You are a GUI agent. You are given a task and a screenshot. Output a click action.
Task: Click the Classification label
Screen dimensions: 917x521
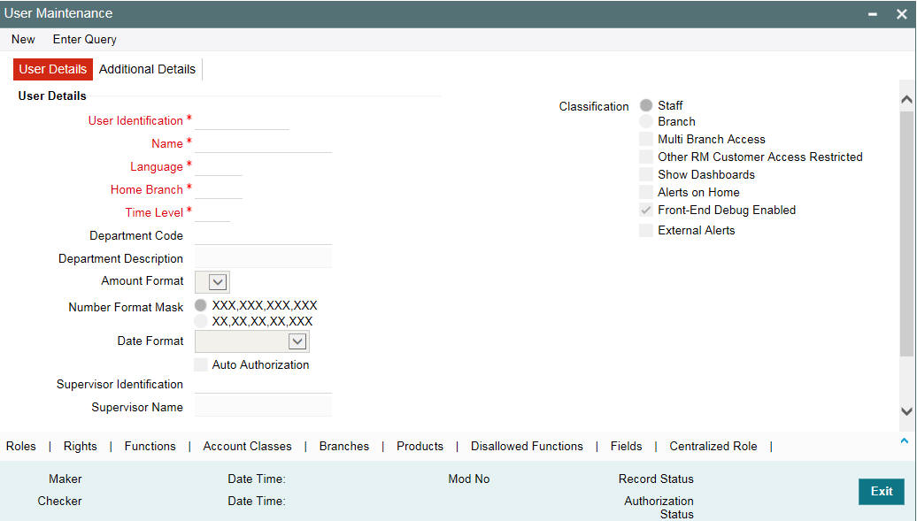[x=594, y=106]
